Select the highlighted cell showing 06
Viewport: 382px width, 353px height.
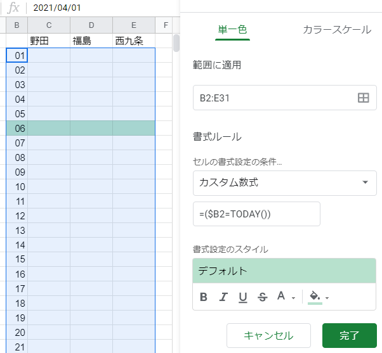pyautogui.click(x=16, y=128)
